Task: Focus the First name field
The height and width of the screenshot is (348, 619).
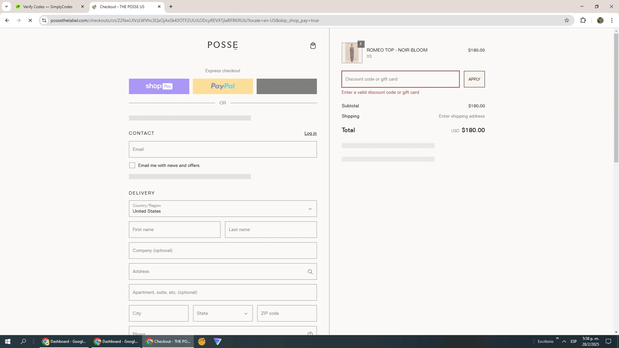Action: (175, 230)
